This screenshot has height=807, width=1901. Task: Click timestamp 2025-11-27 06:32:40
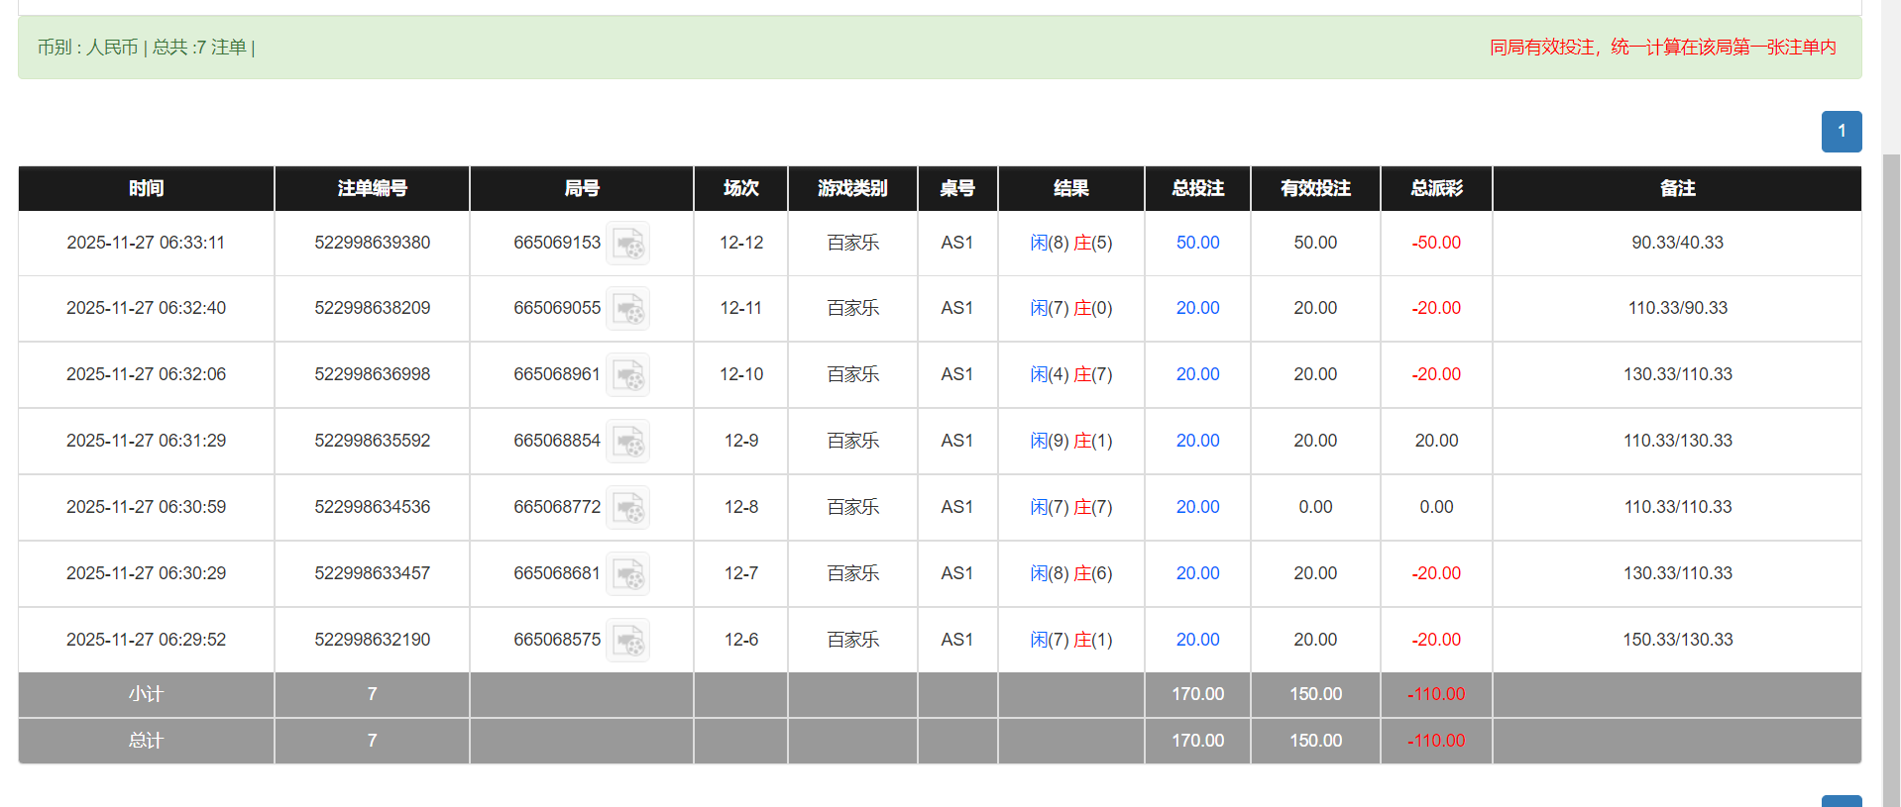(x=146, y=308)
